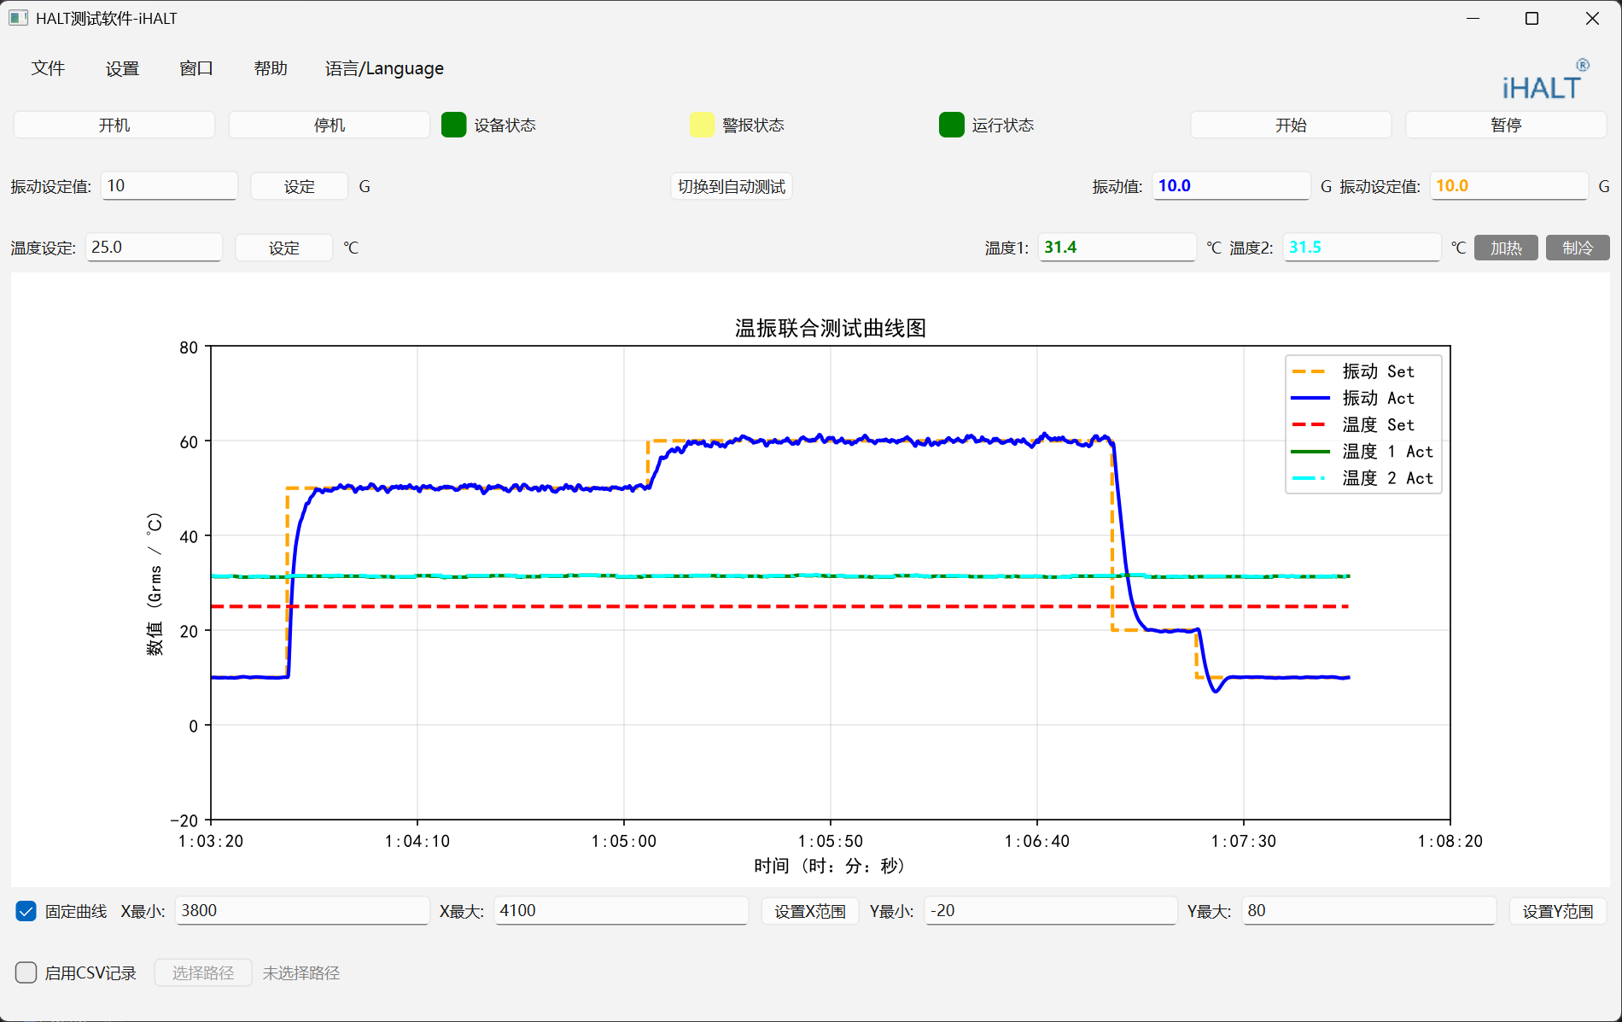Focus the 振动设定值 input field

tap(169, 186)
